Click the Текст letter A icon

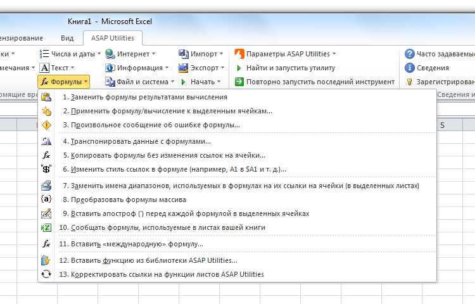[44, 68]
